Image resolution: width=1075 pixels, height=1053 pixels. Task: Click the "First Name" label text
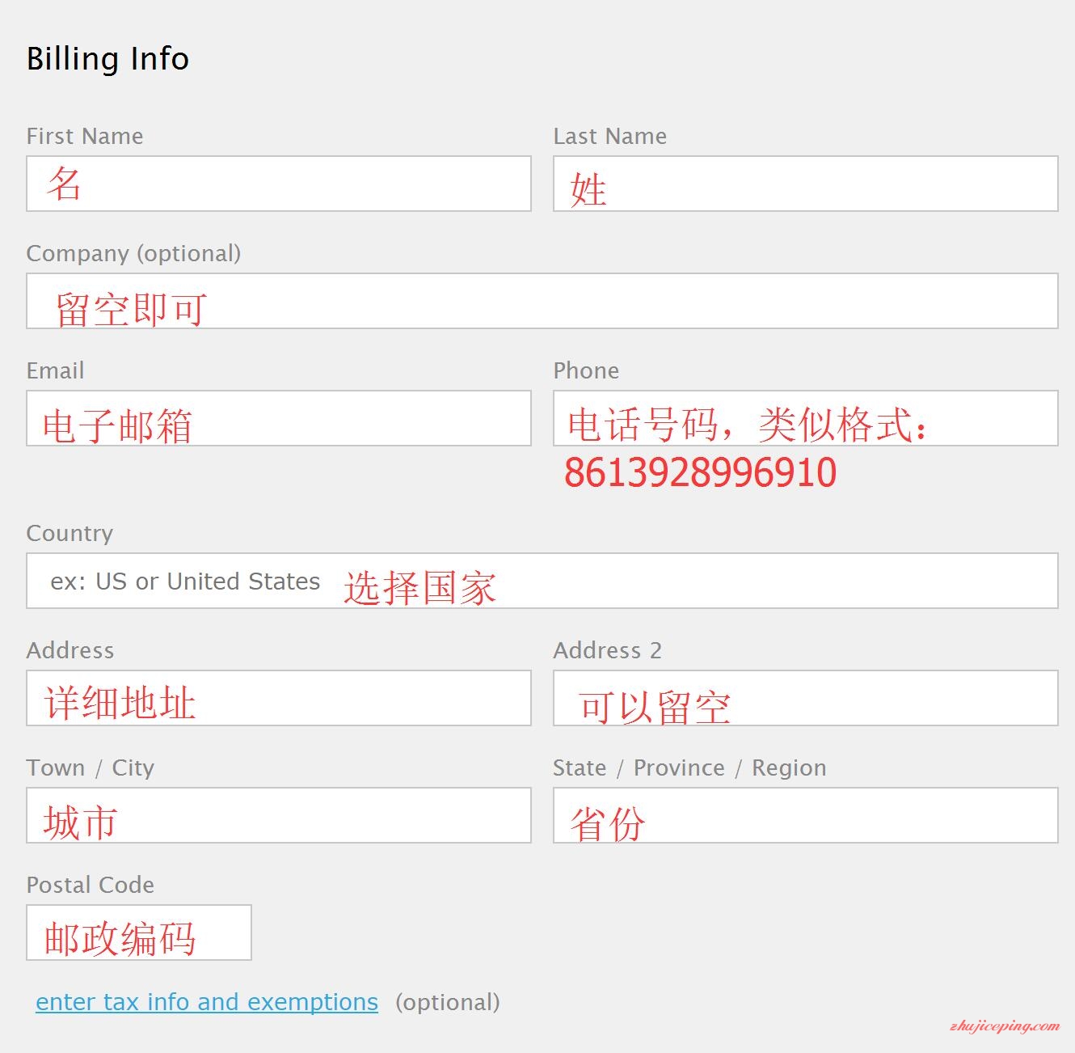click(85, 136)
